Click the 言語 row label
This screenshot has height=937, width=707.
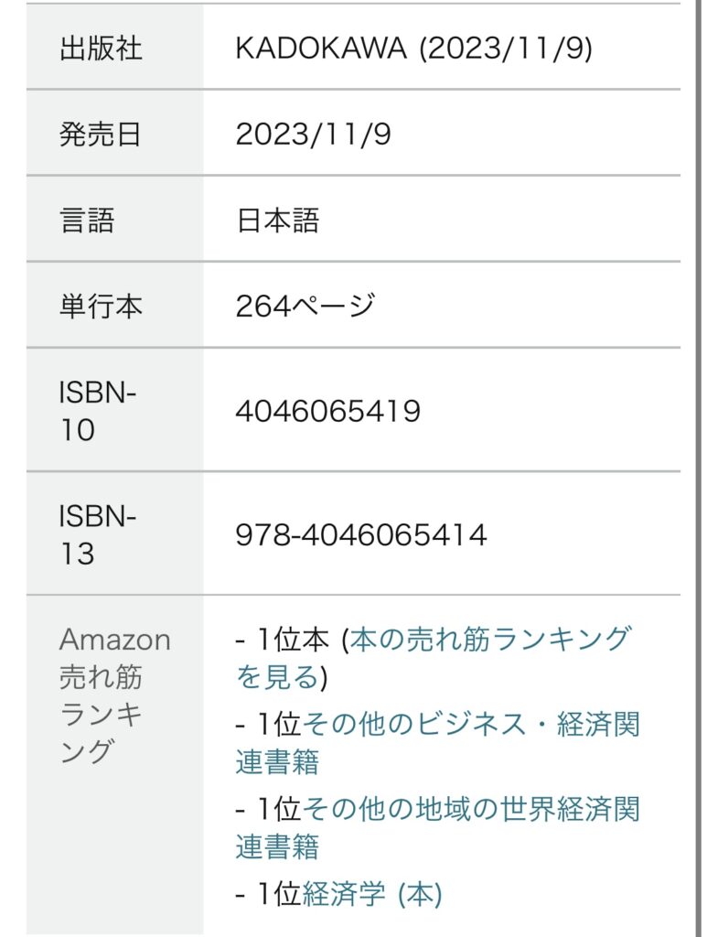tap(87, 220)
